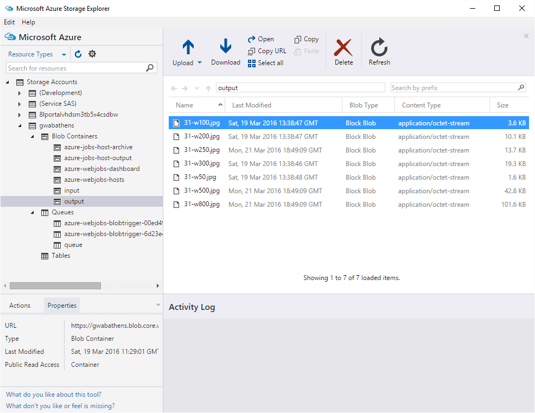Click the prefix search magnifier icon
Viewport: 535px width, 413px height.
pos(521,88)
